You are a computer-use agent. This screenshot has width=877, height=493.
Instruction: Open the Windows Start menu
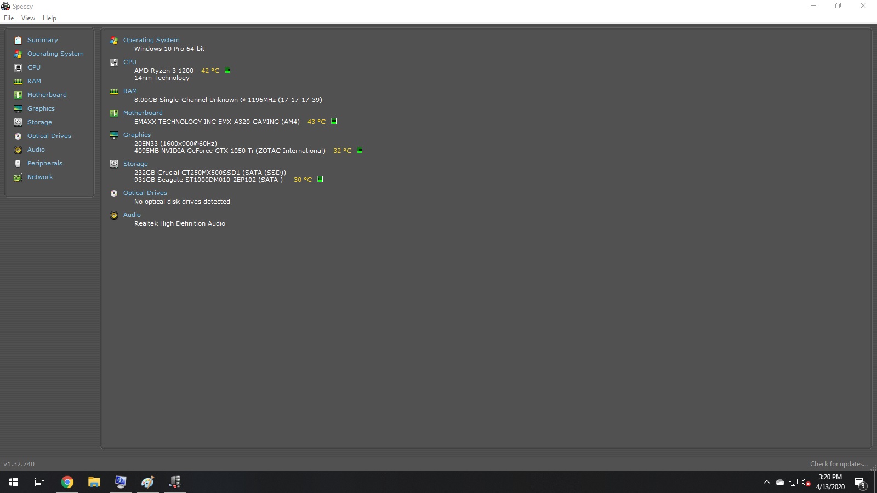(x=13, y=482)
